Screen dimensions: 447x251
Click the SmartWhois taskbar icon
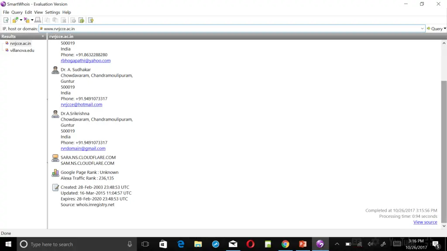(x=320, y=244)
